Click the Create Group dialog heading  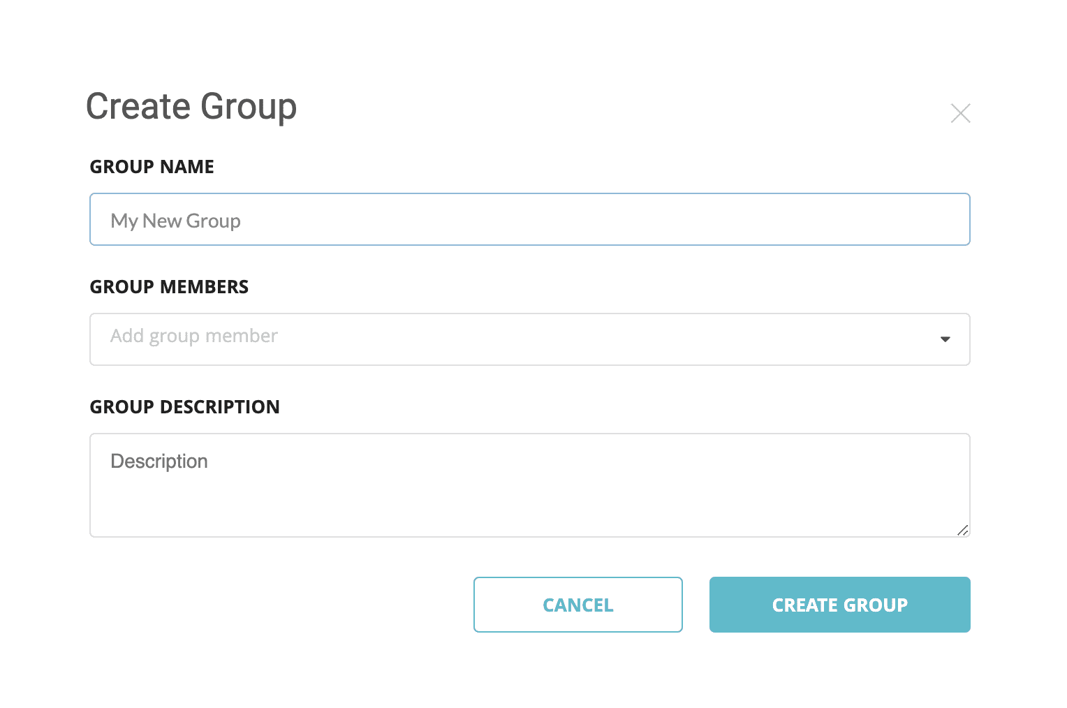pos(191,107)
